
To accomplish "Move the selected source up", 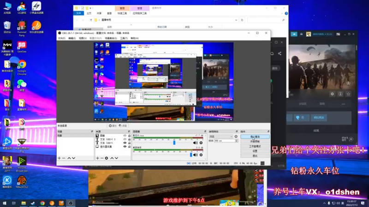I will click(x=112, y=158).
